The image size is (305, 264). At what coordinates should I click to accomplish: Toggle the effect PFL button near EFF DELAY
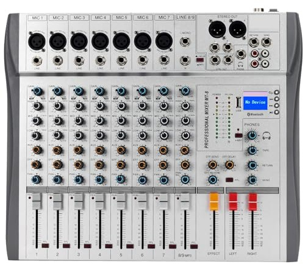click(229, 180)
